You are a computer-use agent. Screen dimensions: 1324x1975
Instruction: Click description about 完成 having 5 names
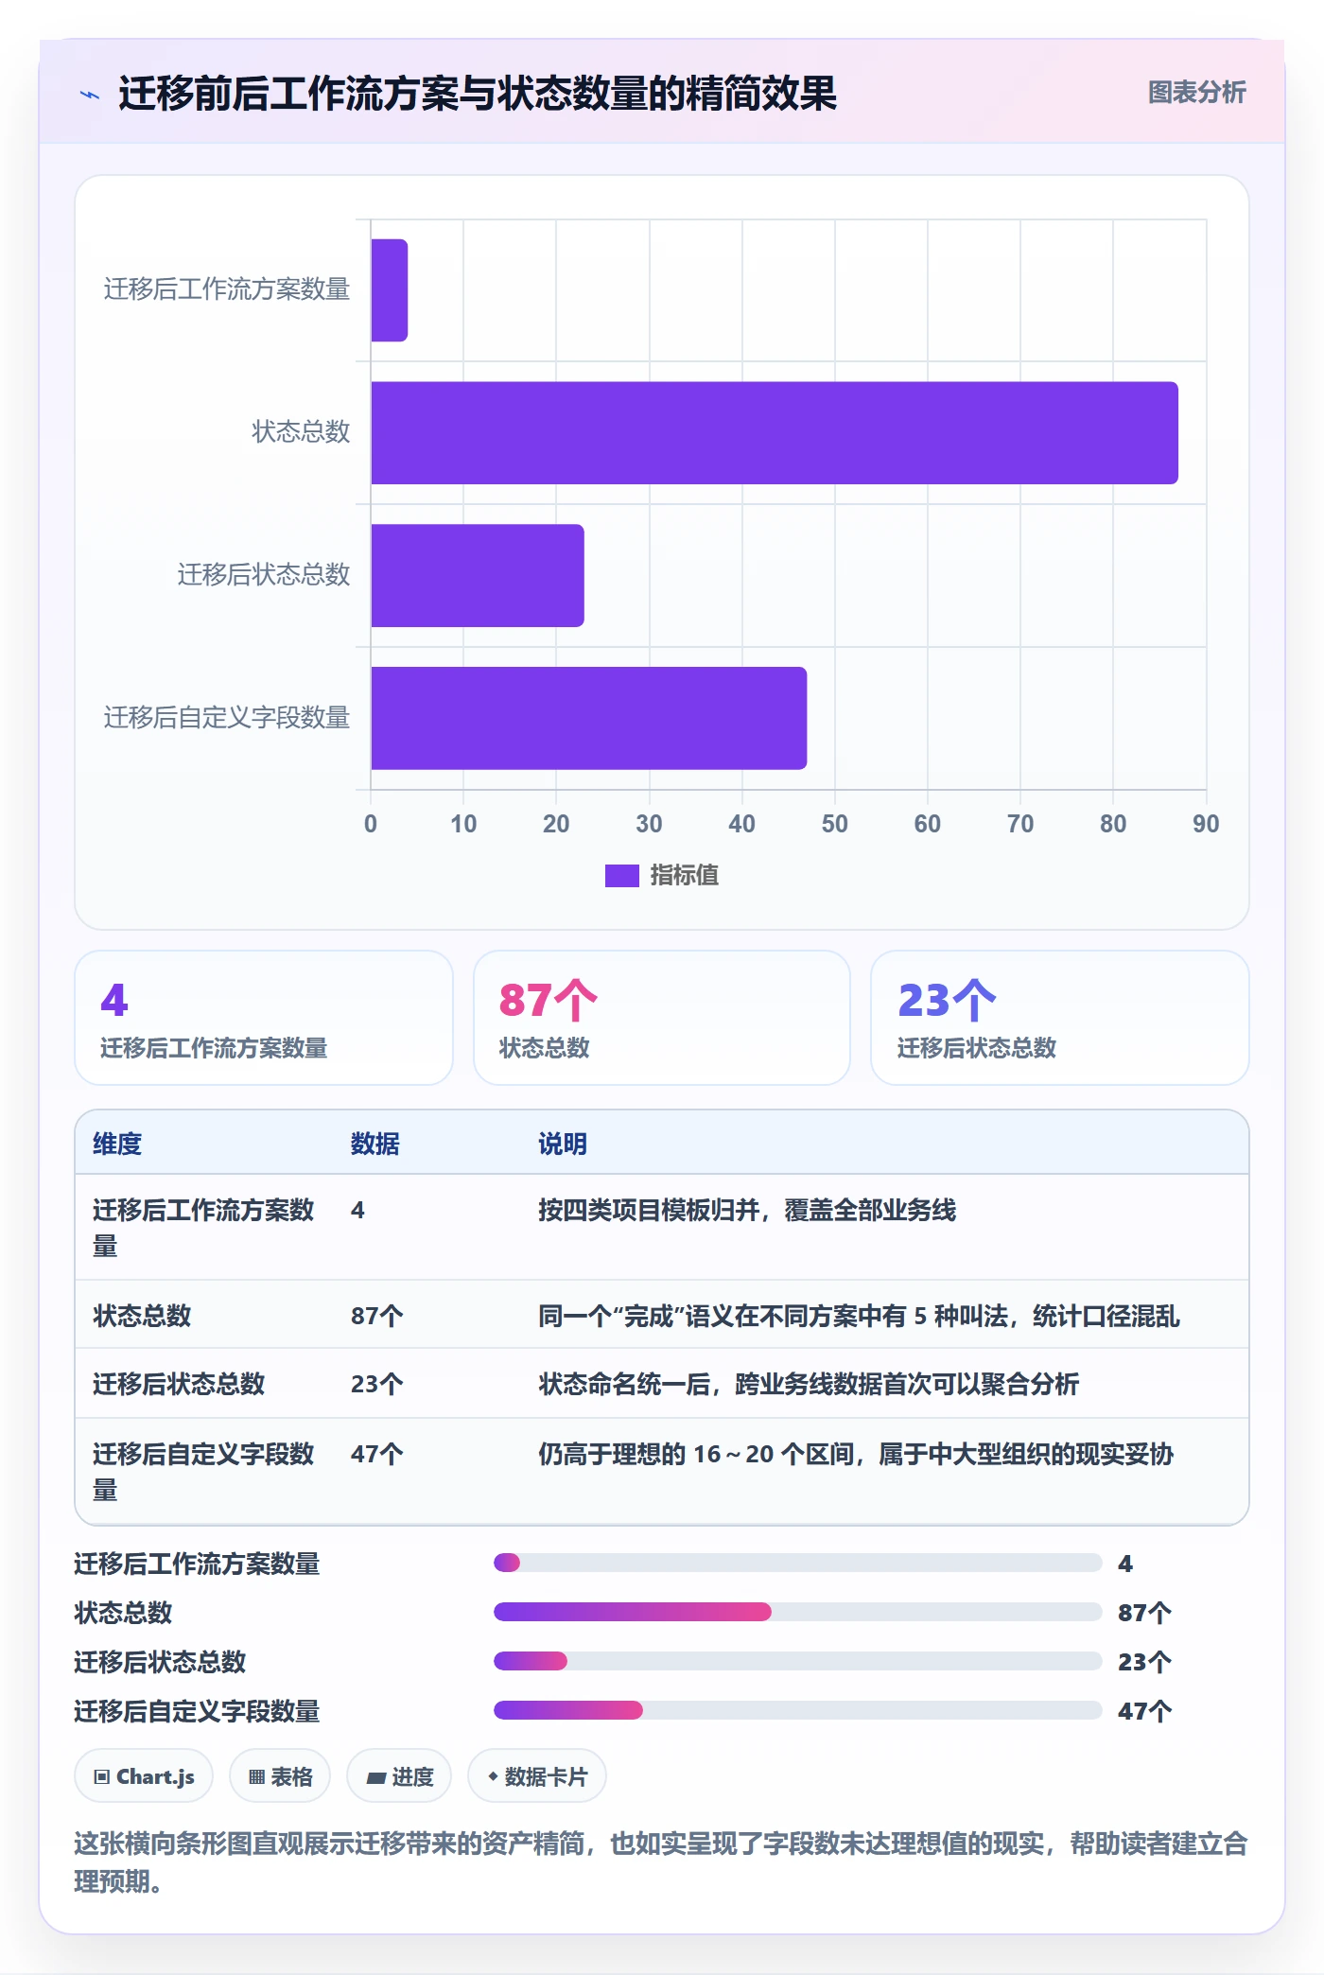tap(859, 1316)
